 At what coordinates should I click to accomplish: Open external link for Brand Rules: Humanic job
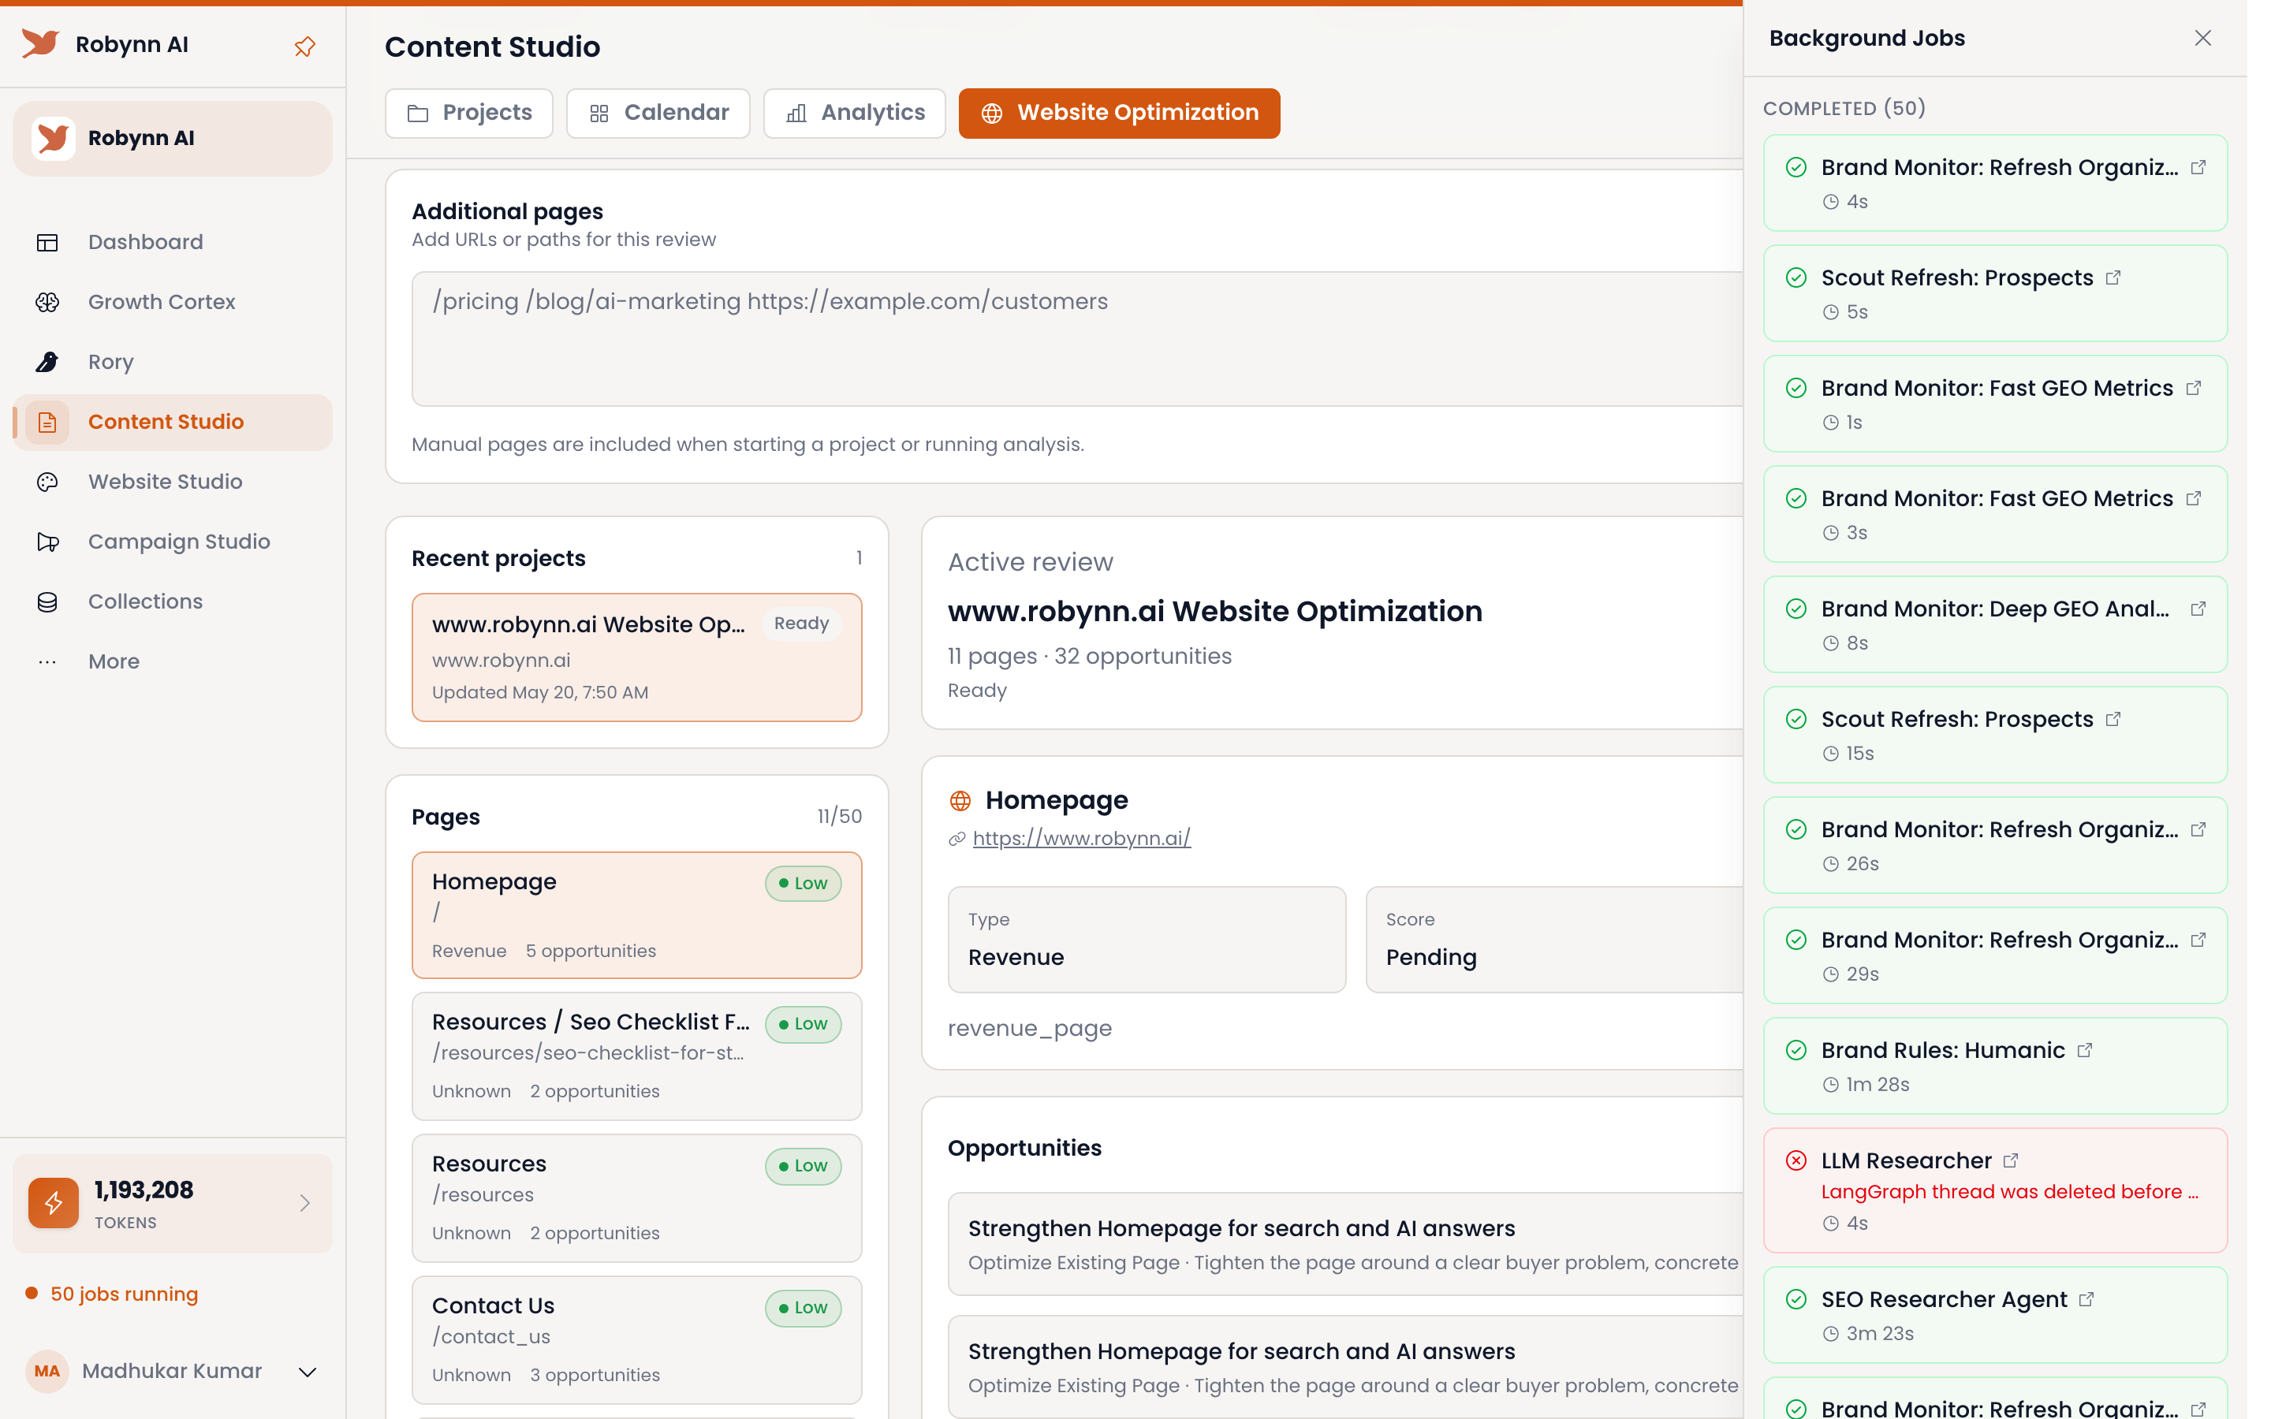2084,1050
